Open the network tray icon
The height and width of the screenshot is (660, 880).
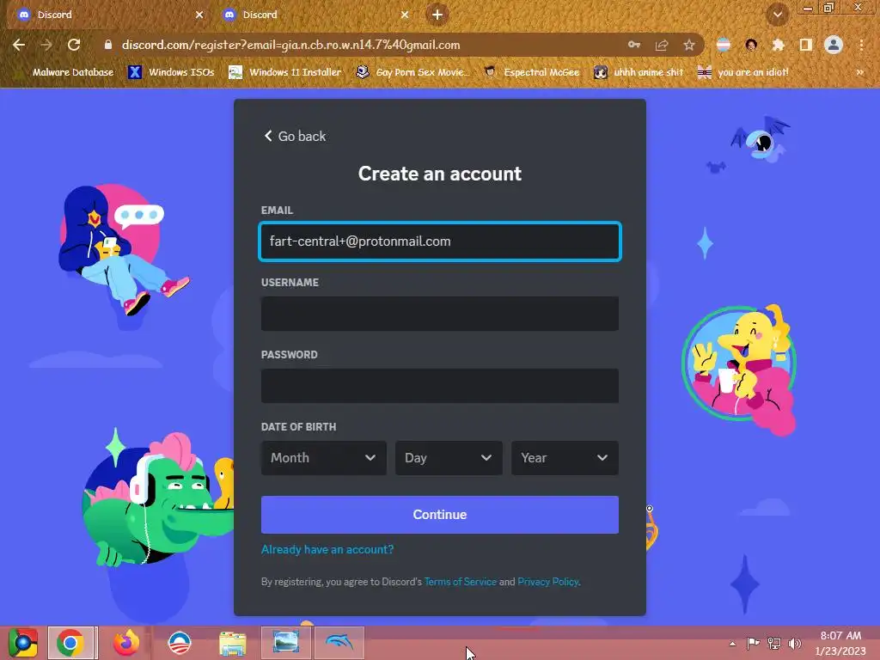(x=774, y=643)
